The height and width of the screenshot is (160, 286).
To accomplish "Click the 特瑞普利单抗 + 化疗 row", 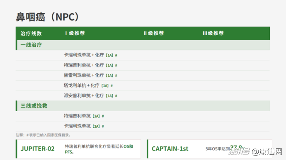I will point(143,65).
